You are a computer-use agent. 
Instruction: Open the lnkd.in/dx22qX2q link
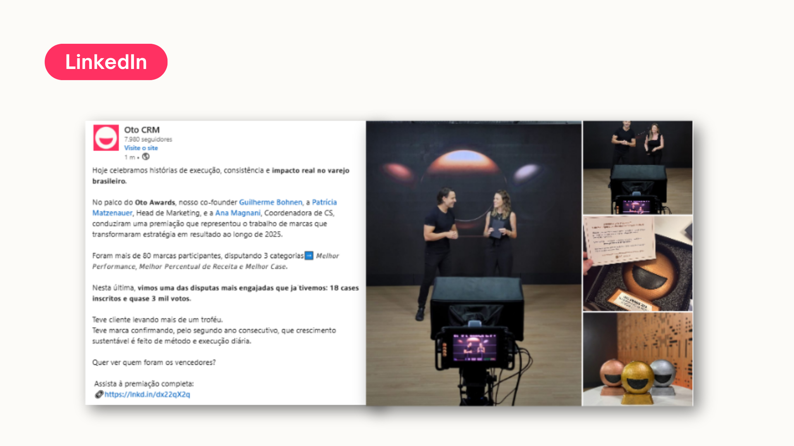pyautogui.click(x=147, y=394)
